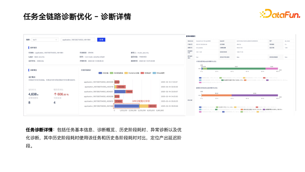Viewport: 305px width, 172px height.
Task: Click the blue AM分配 legend icon
Action: click(100, 73)
